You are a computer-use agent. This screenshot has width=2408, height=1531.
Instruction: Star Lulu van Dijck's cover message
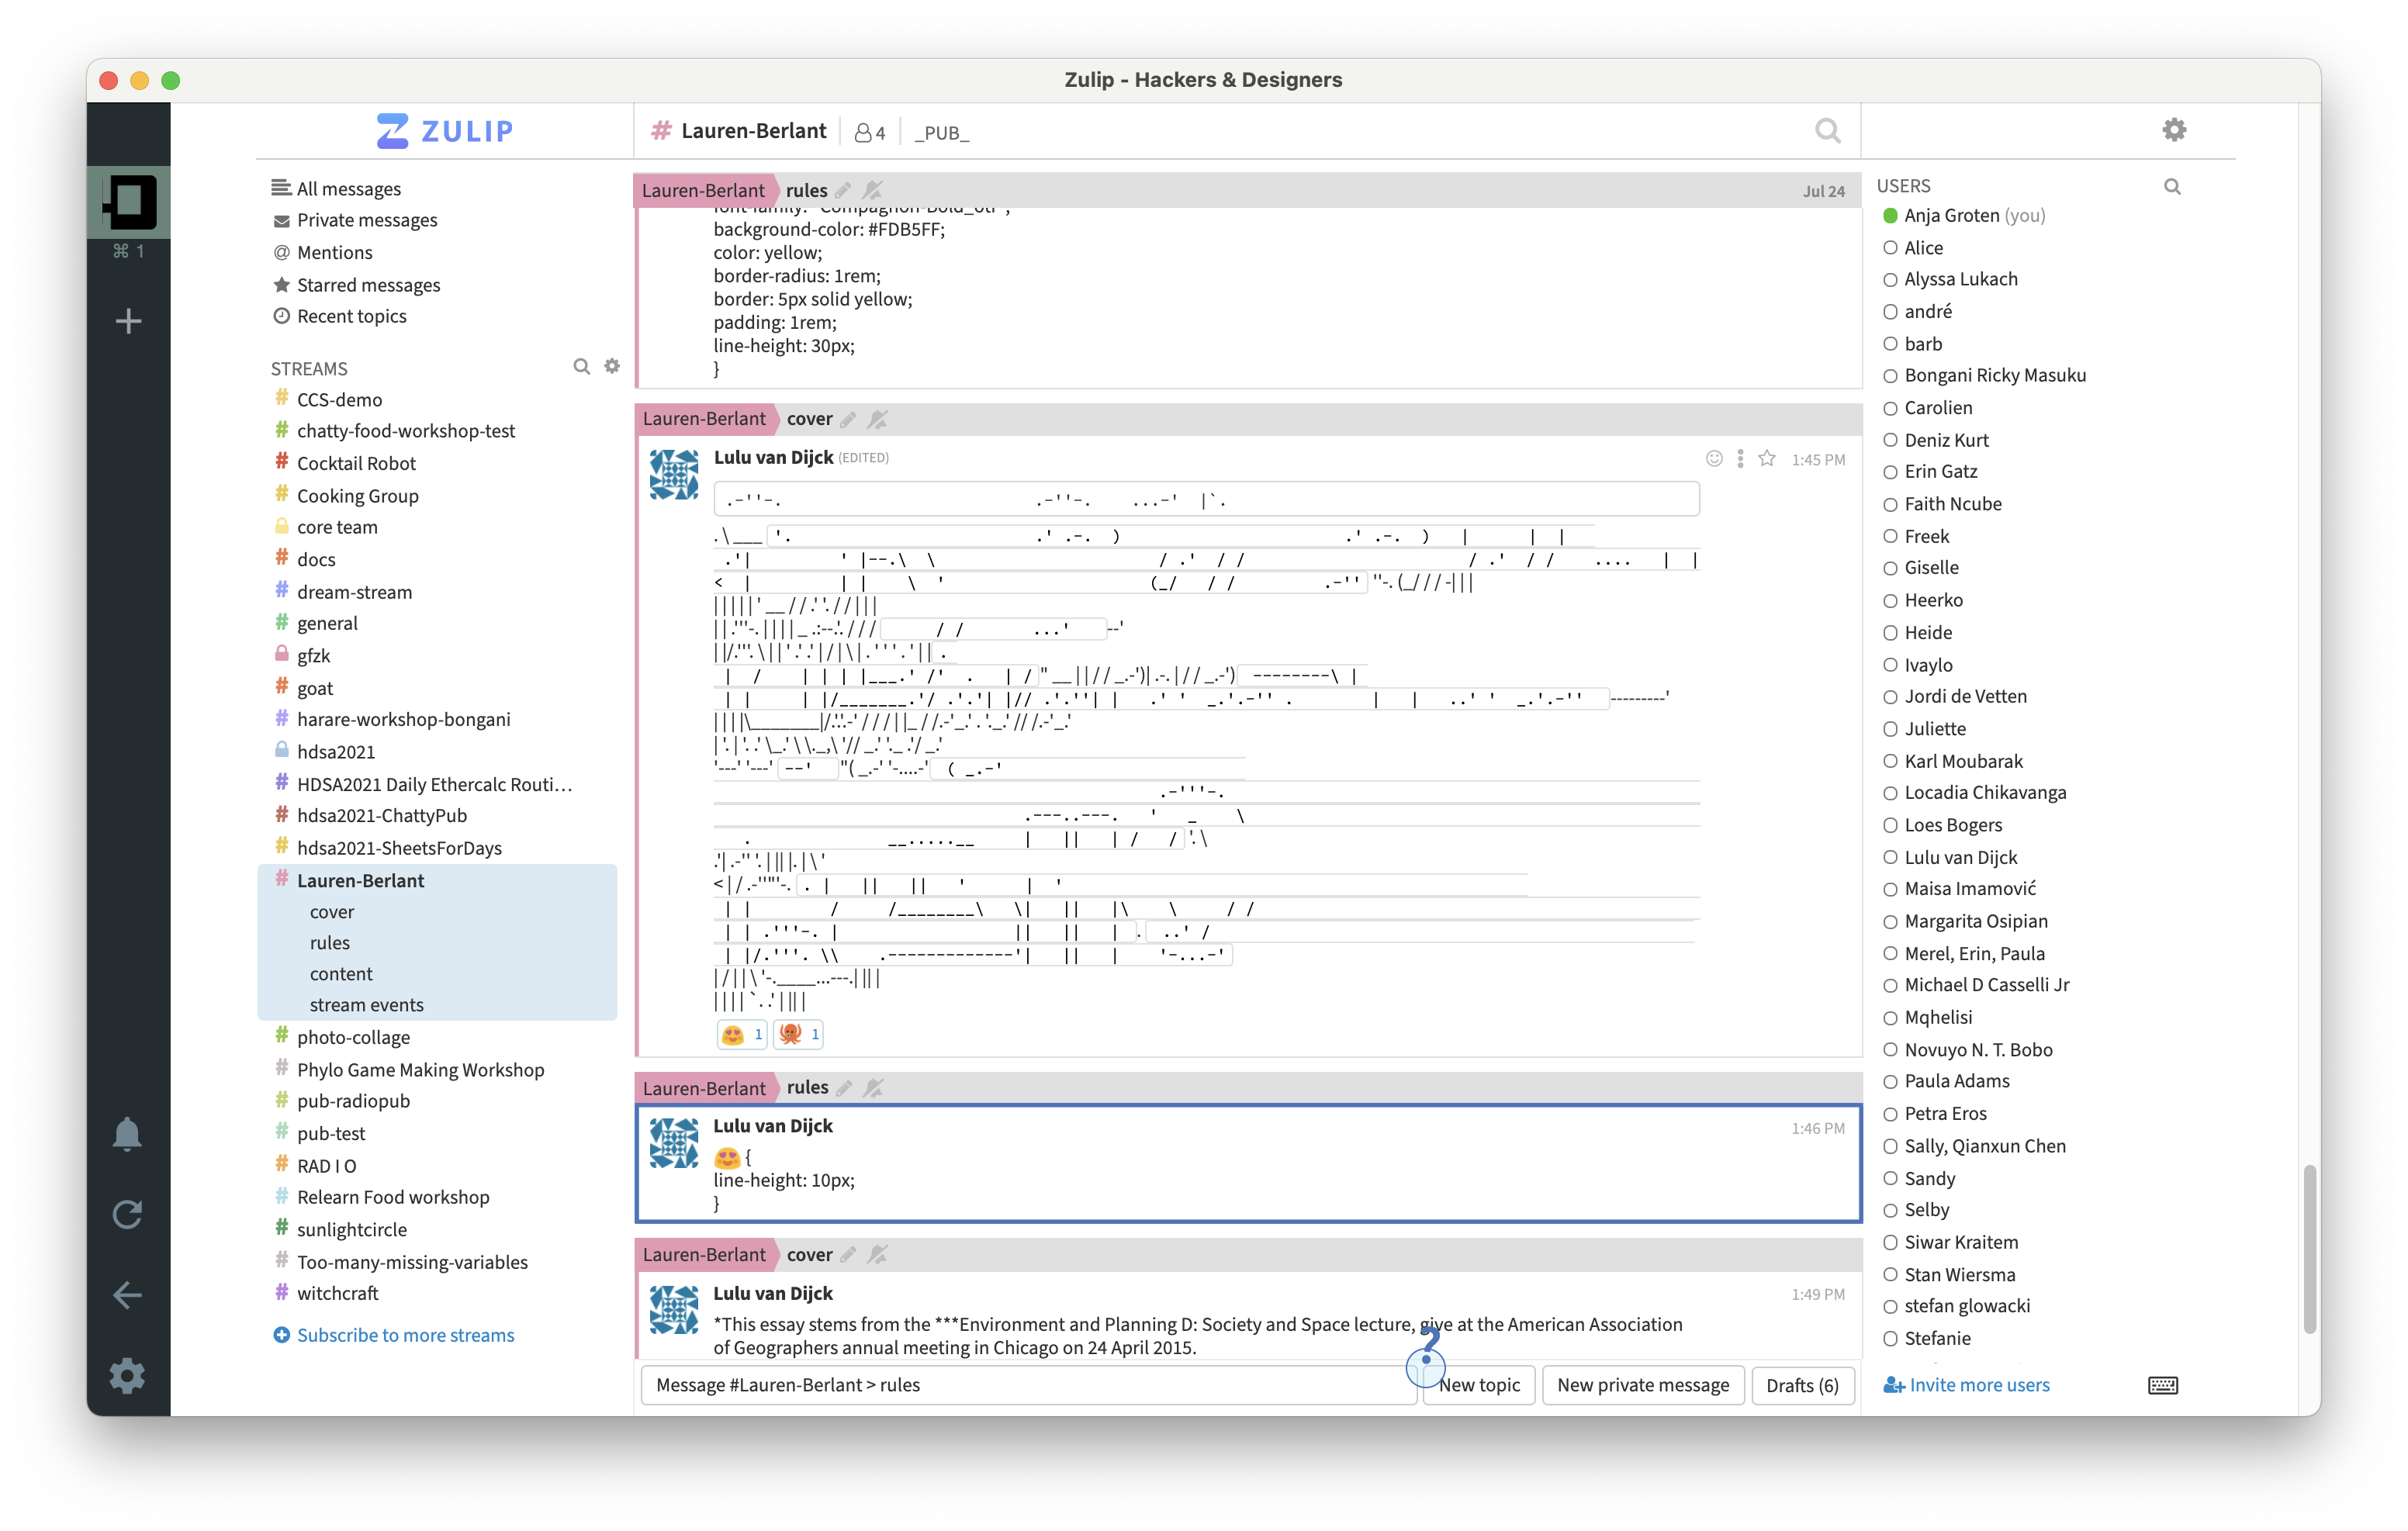click(1767, 459)
